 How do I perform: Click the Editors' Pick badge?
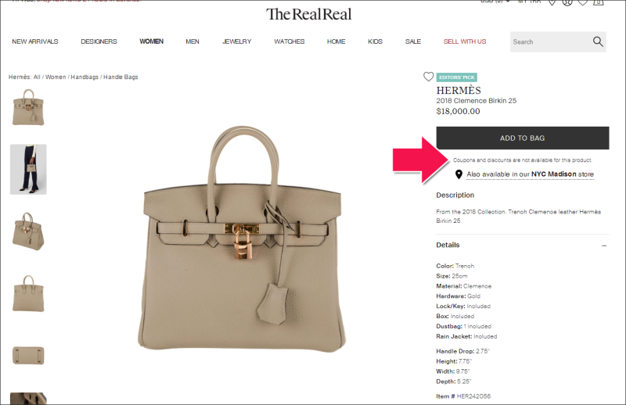click(457, 77)
